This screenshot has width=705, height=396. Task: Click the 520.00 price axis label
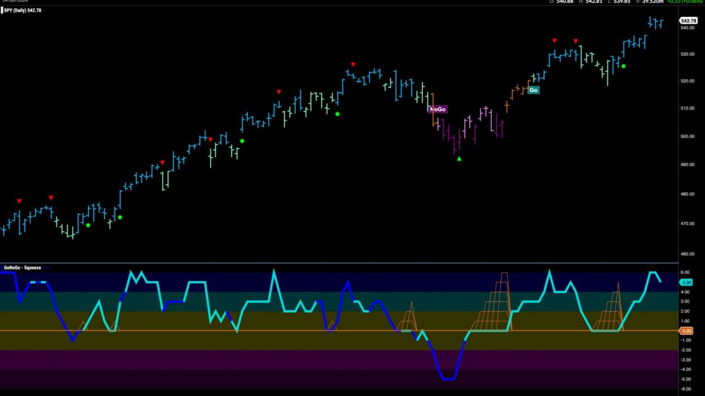click(x=689, y=82)
